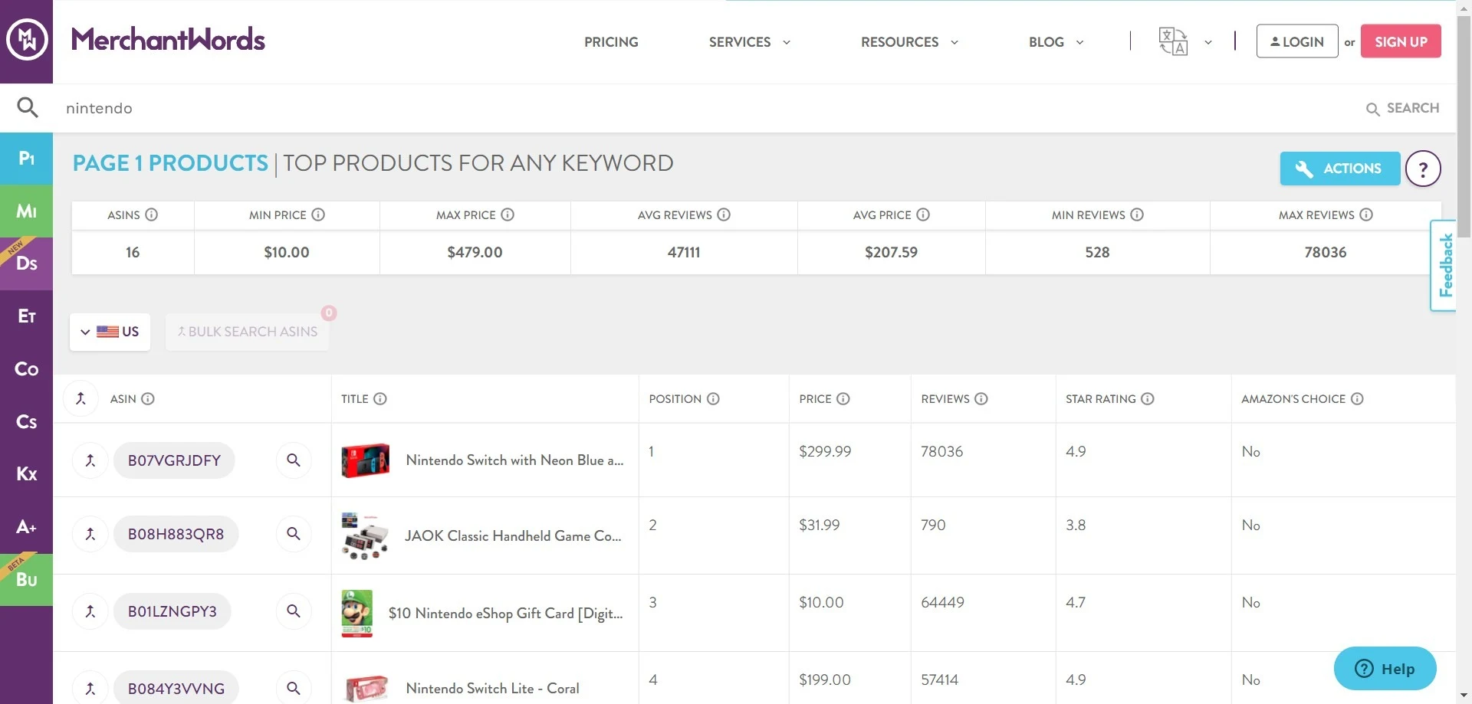The image size is (1472, 704).
Task: Click the SEARCH button
Action: [x=1403, y=108]
